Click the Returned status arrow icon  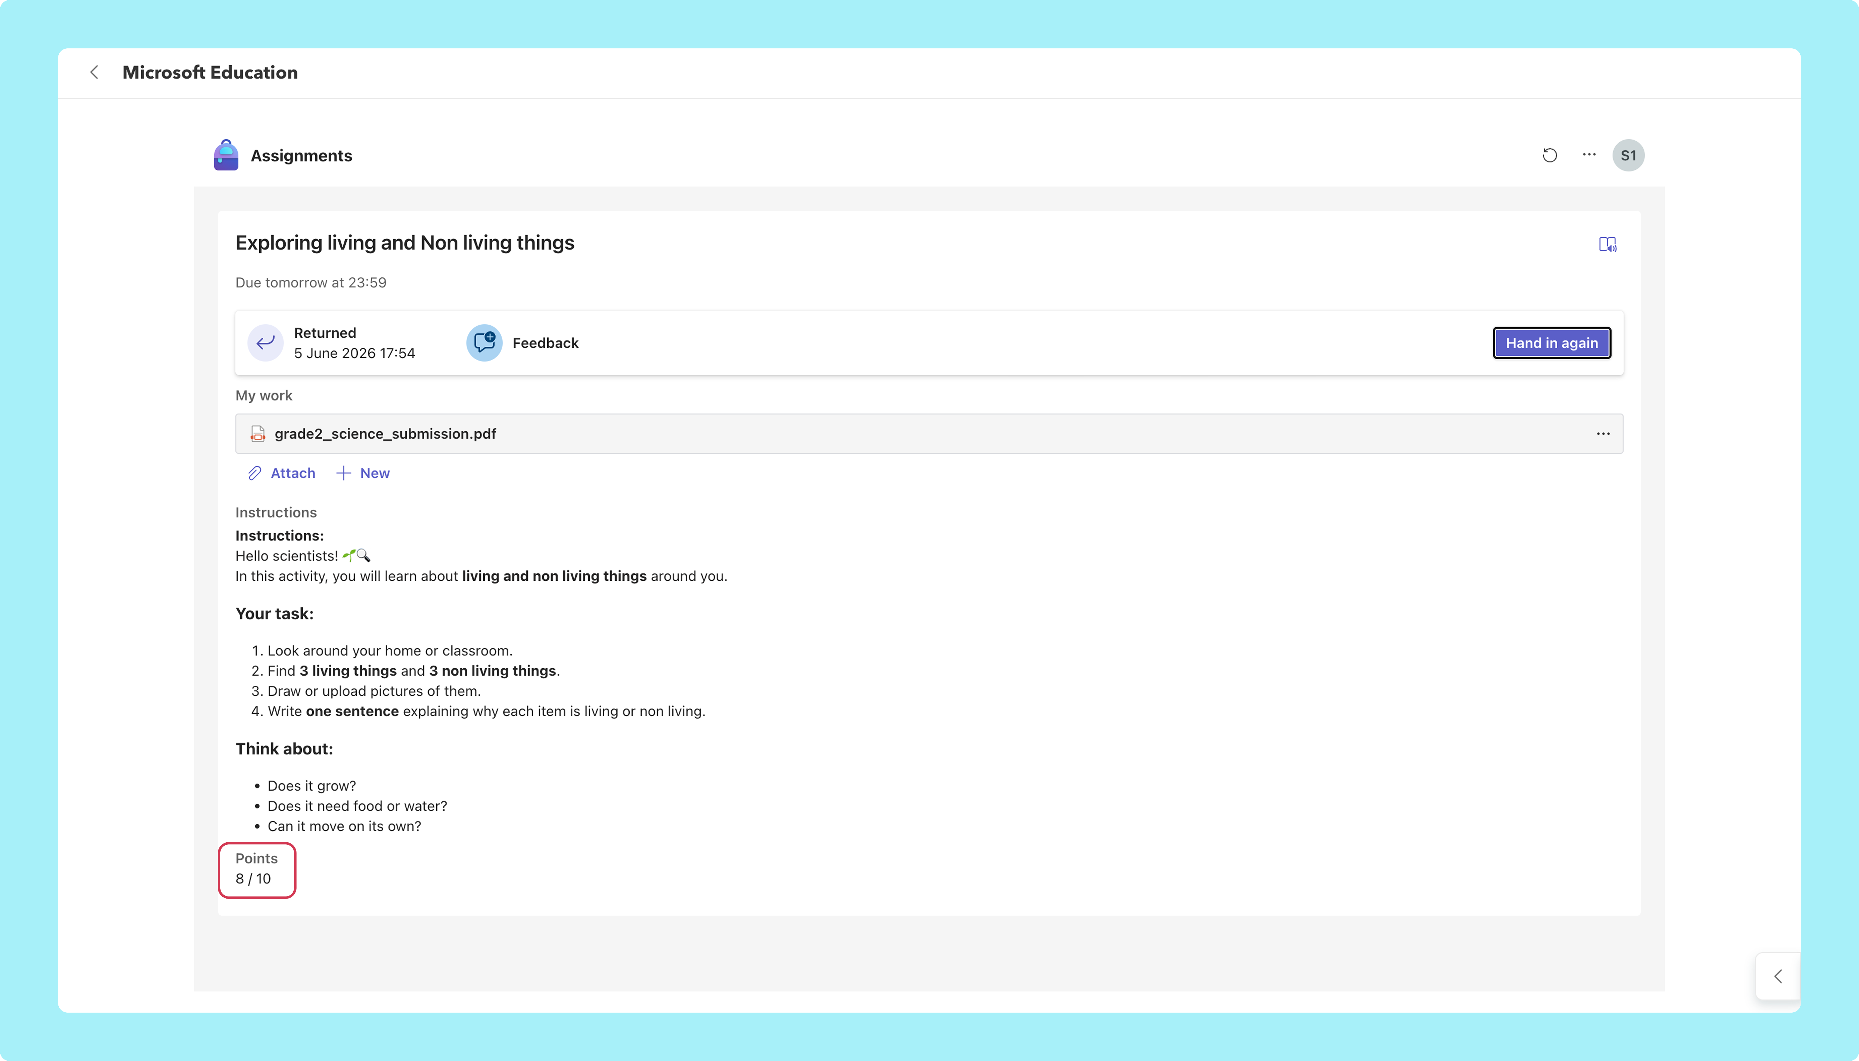click(x=265, y=342)
